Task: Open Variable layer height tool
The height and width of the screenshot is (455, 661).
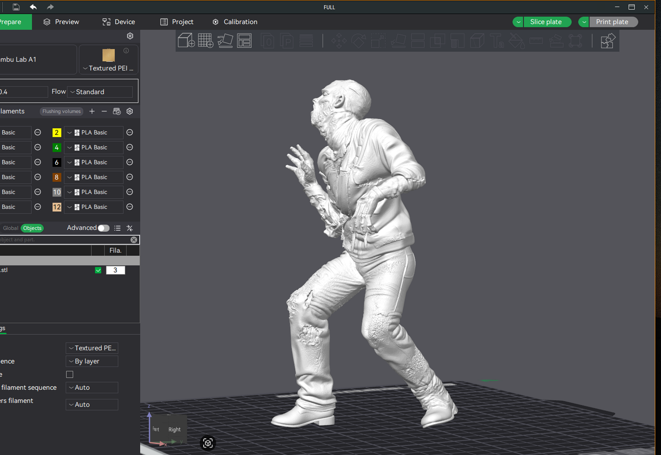Action: (306, 41)
